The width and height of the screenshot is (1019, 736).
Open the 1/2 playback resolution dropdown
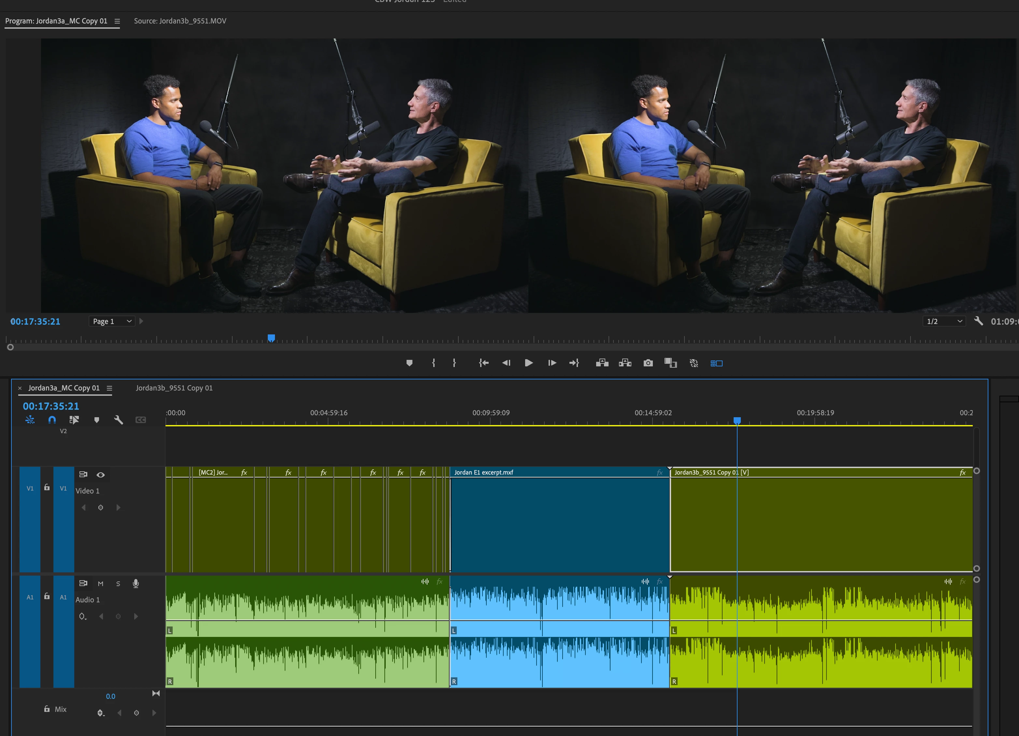[944, 321]
